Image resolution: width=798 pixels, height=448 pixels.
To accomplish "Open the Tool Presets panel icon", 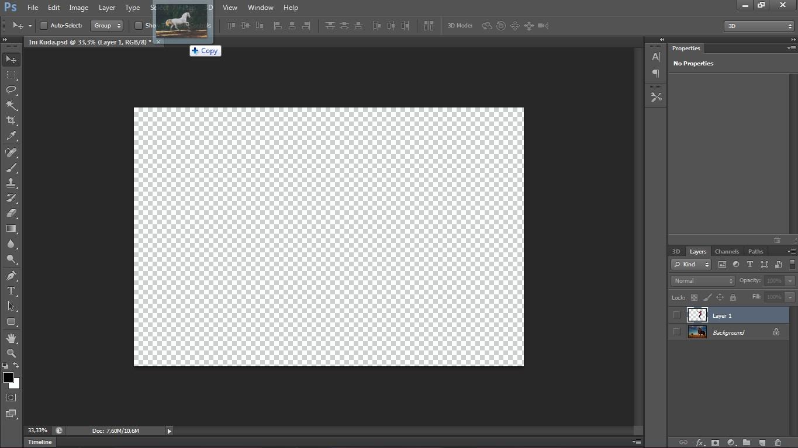I will coord(656,98).
